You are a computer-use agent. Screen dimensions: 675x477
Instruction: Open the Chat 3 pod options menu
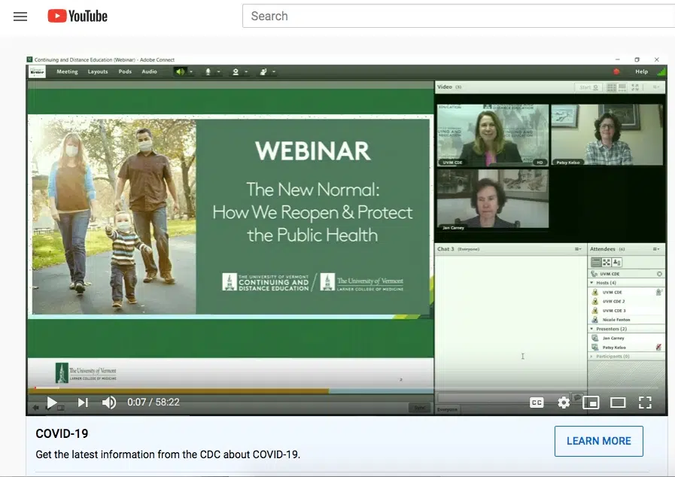pyautogui.click(x=578, y=249)
